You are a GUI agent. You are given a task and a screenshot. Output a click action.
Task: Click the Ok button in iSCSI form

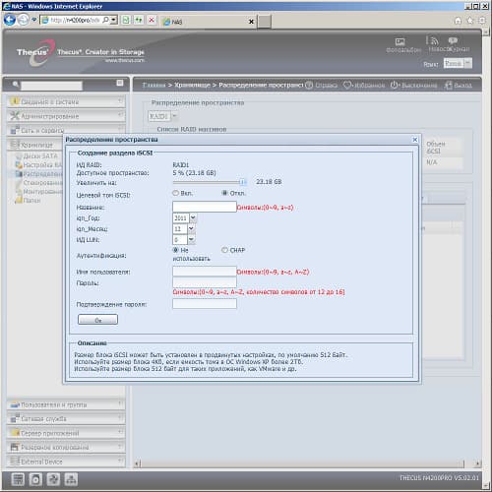97,320
